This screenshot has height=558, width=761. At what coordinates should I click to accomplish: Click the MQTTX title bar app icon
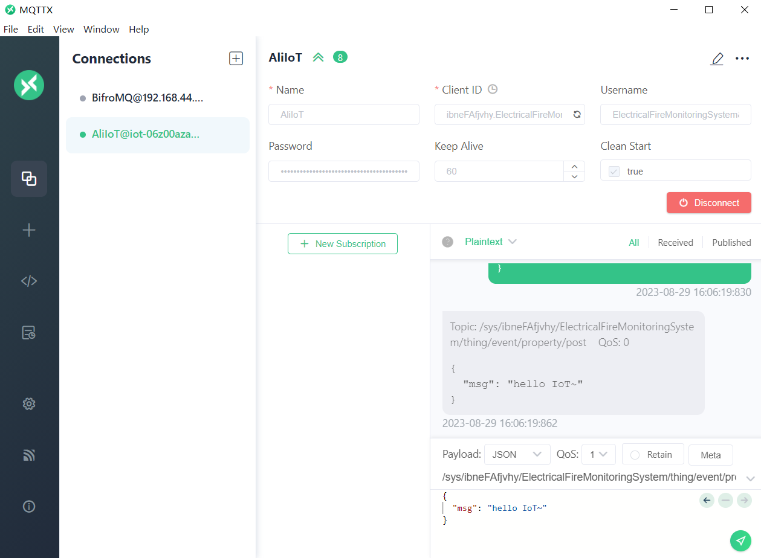pyautogui.click(x=10, y=10)
